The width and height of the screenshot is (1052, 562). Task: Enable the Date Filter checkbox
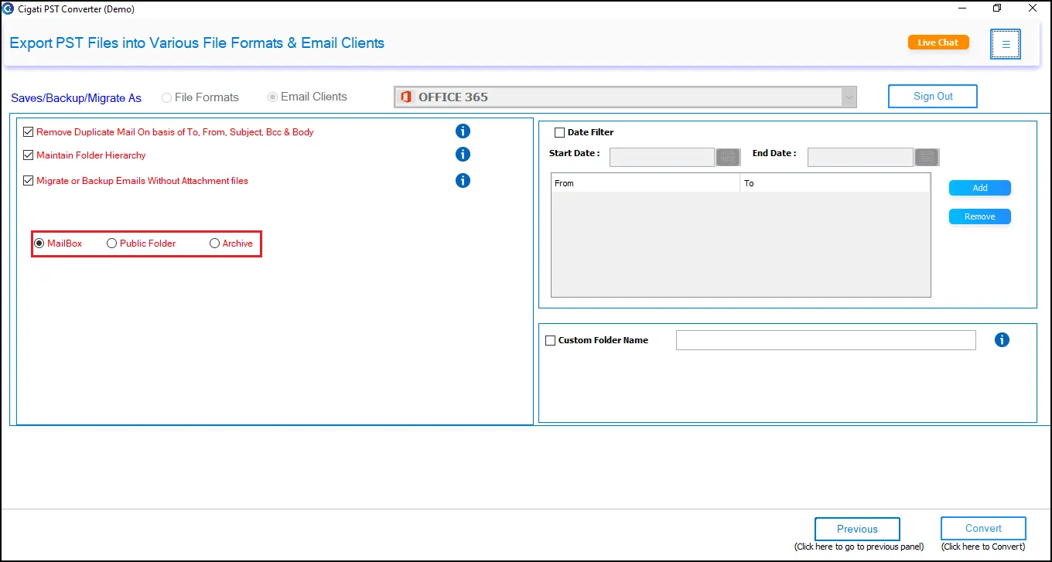point(559,132)
